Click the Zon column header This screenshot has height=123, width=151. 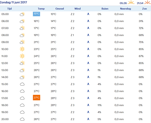pyautogui.click(x=144, y=9)
